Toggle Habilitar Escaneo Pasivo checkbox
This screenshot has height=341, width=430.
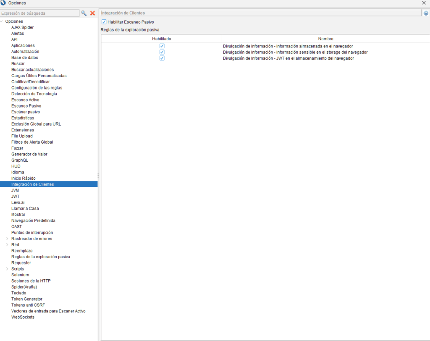[104, 22]
